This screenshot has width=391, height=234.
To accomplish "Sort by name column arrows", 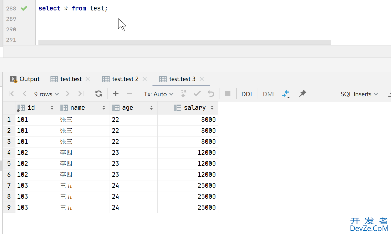I will (104, 108).
